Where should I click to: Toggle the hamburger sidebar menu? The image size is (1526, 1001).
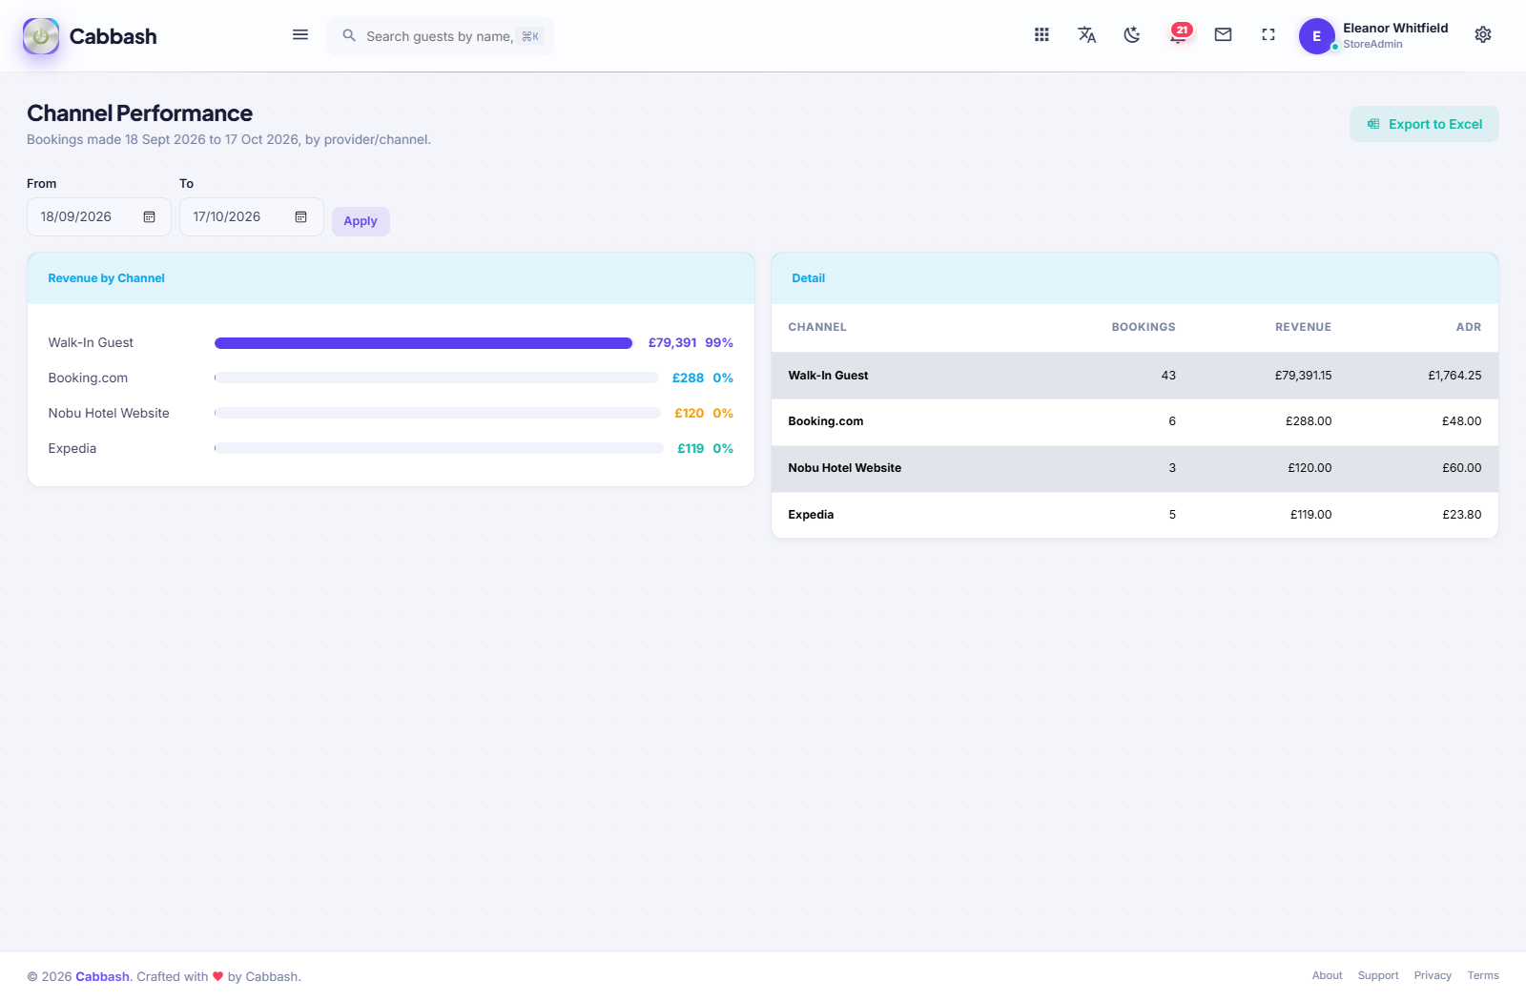pyautogui.click(x=300, y=35)
